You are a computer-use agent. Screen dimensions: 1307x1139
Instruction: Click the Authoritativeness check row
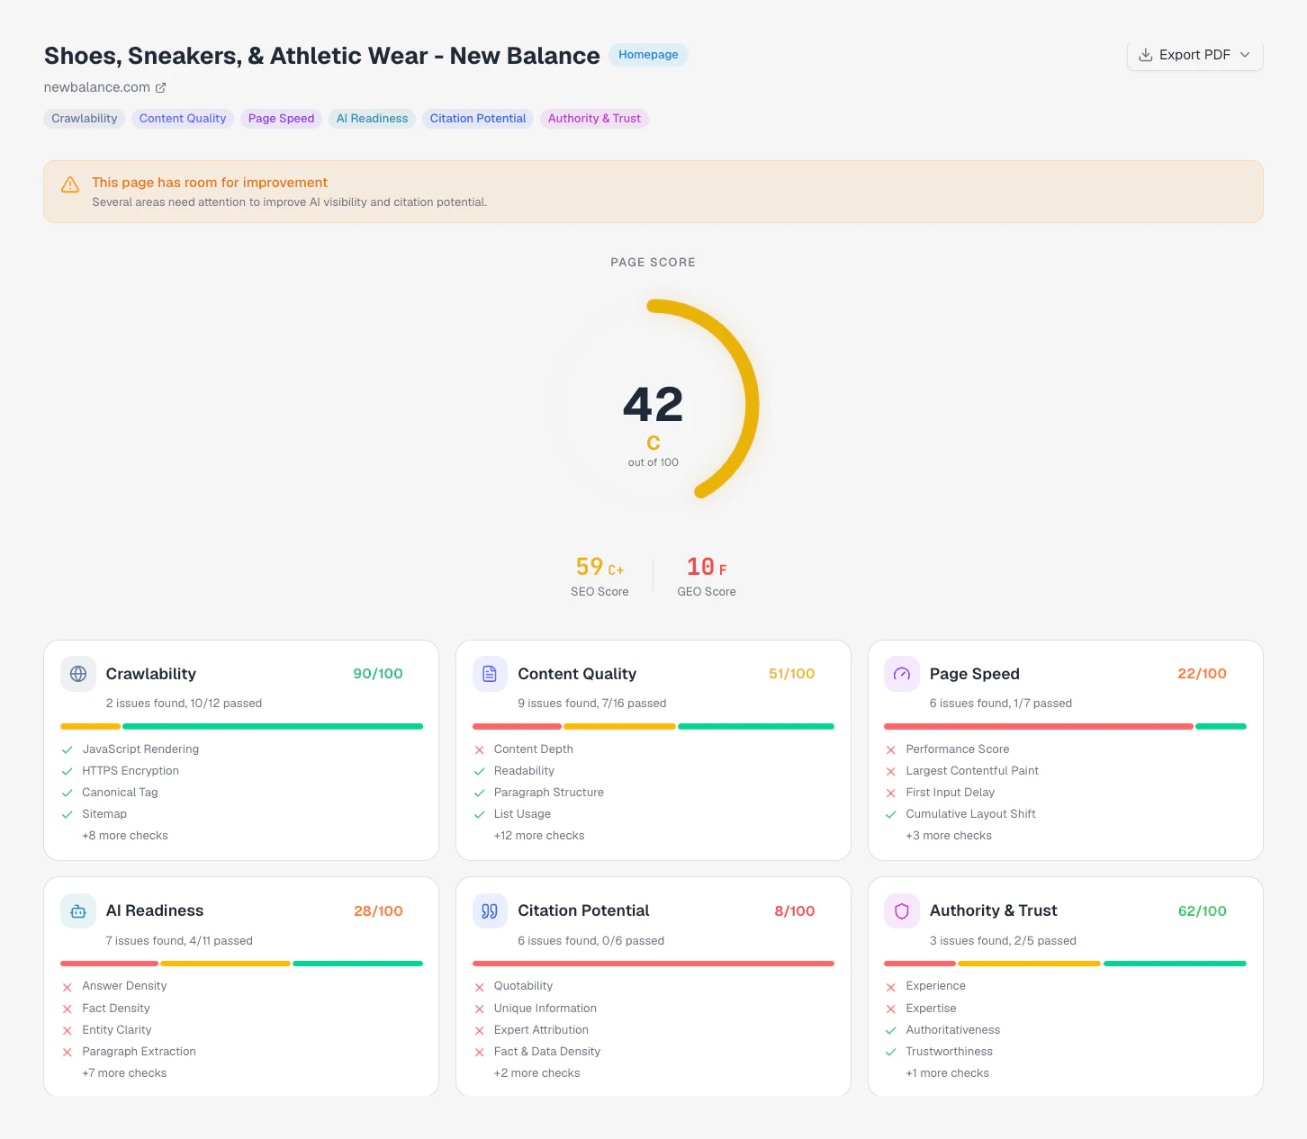click(1065, 1030)
